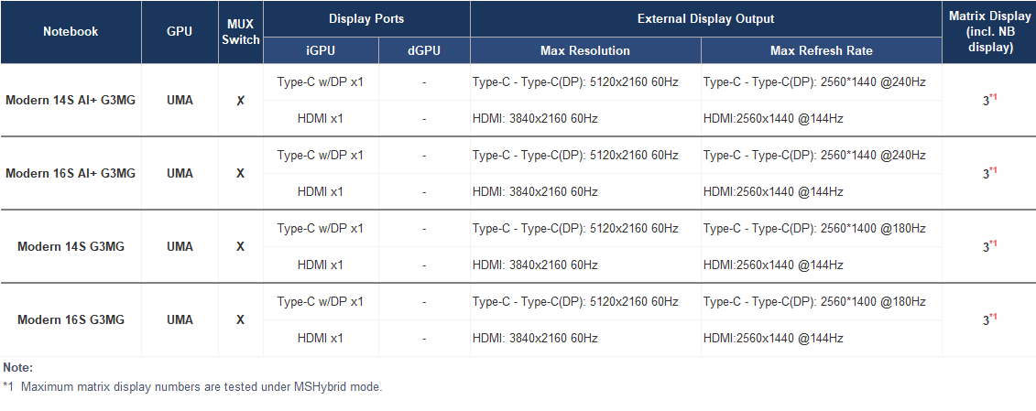Click the iGPU sub-header
This screenshot has height=411, width=1036.
point(322,50)
